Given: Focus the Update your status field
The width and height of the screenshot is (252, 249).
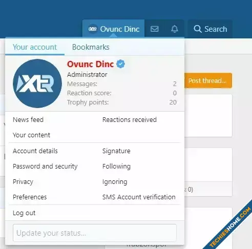Looking at the screenshot, I should (x=95, y=233).
